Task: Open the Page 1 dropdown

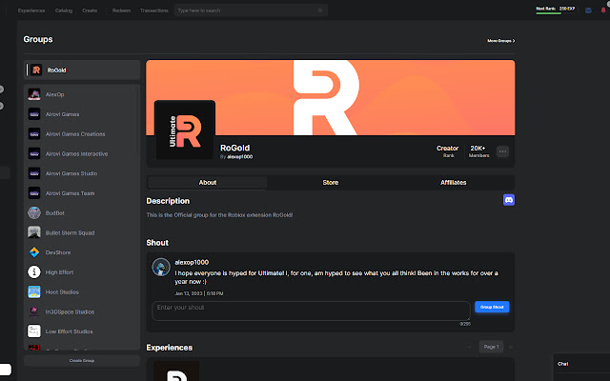Action: 491,347
